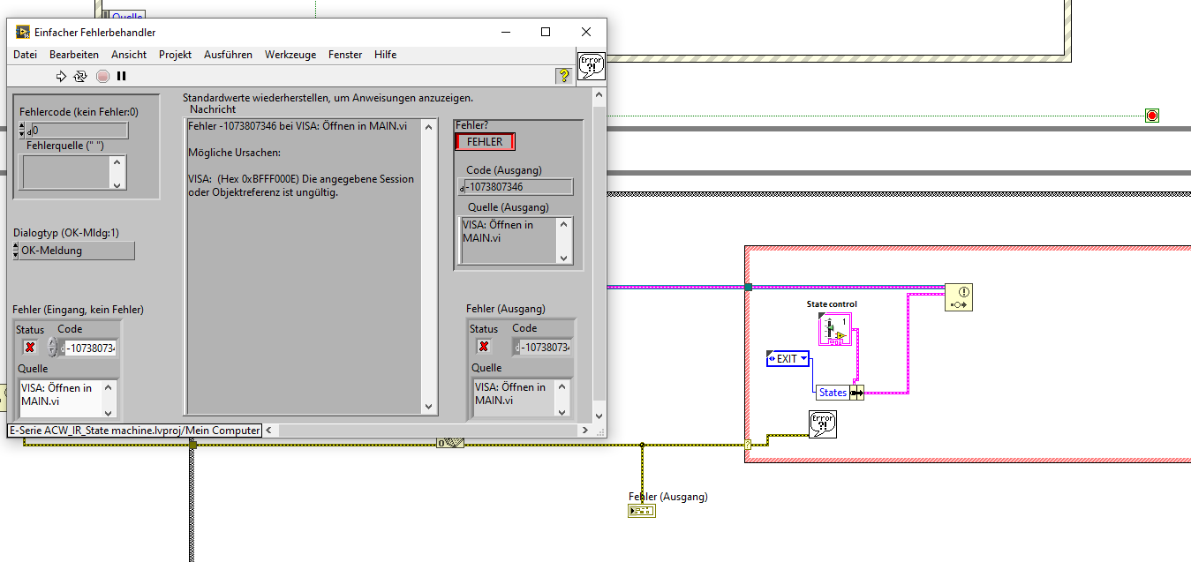The height and width of the screenshot is (562, 1191).
Task: Open the Fenster menu
Action: pyautogui.click(x=345, y=55)
